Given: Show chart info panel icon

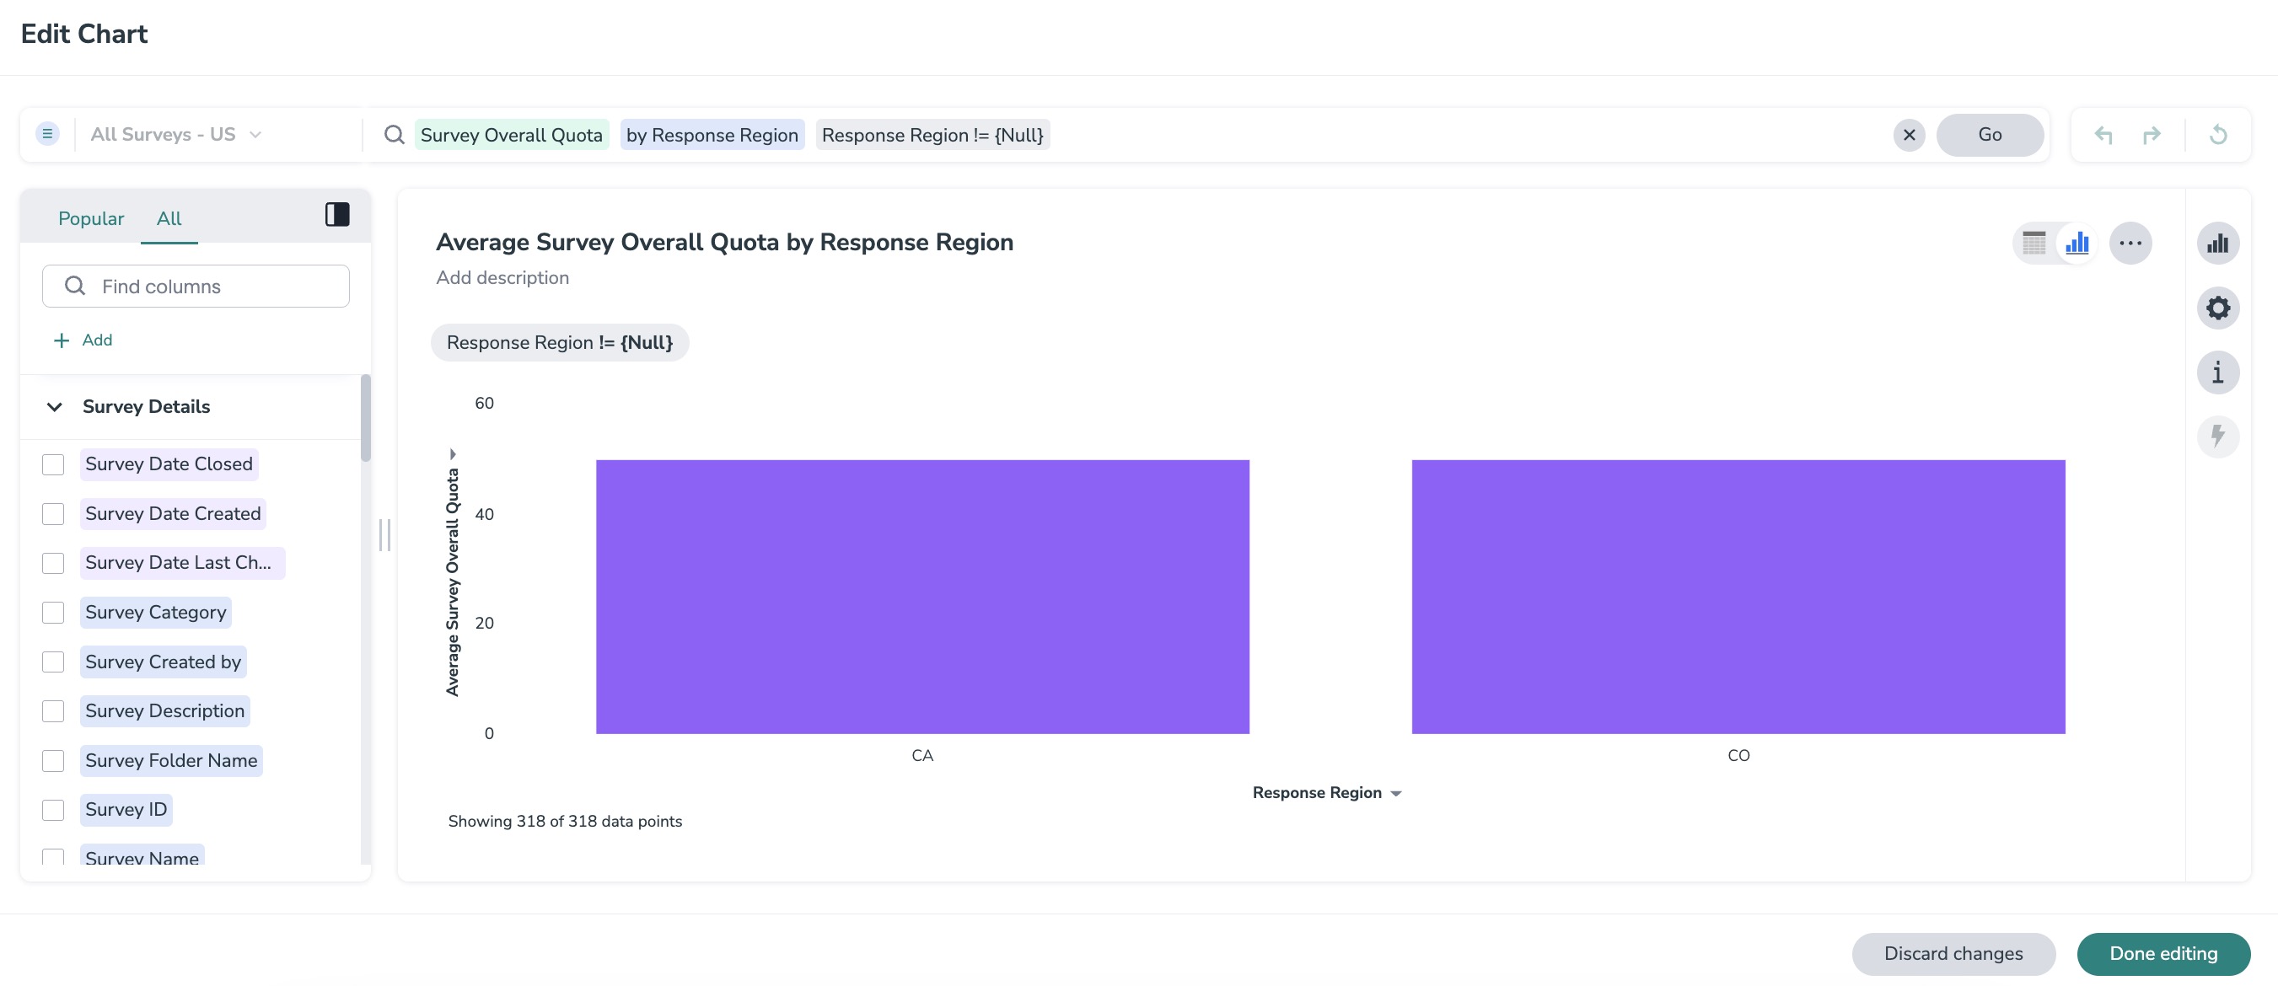Looking at the screenshot, I should tap(2217, 372).
